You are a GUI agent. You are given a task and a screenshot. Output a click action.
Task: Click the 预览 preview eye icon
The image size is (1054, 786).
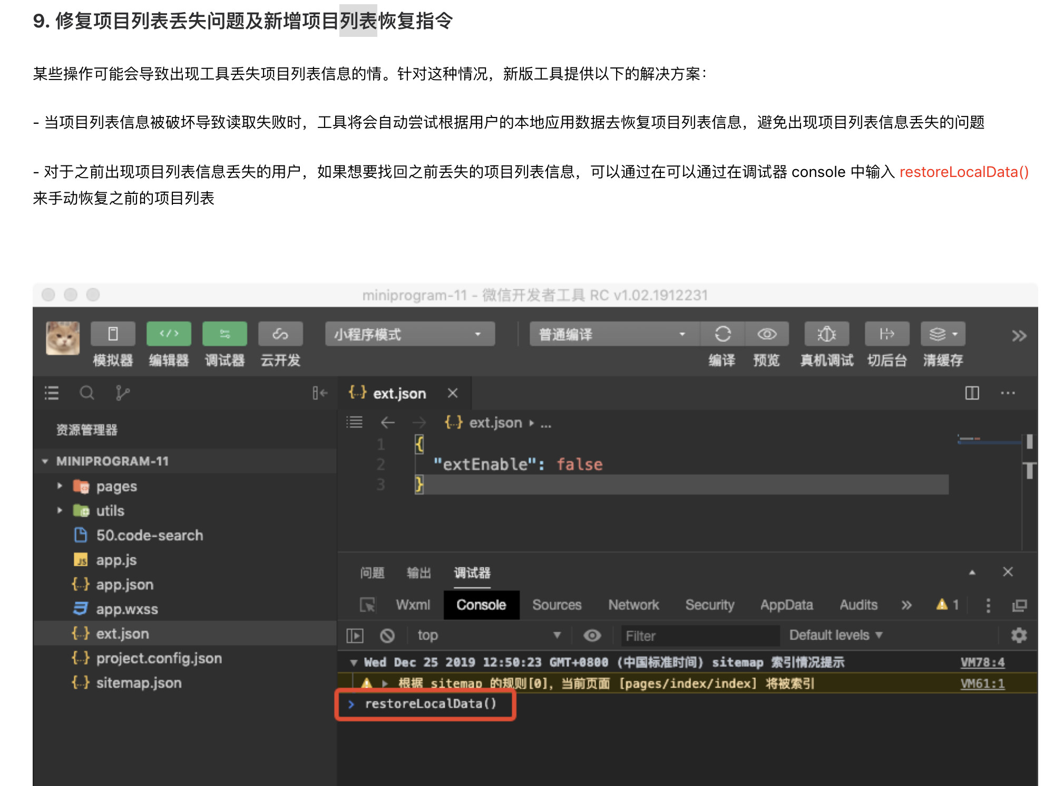point(767,334)
